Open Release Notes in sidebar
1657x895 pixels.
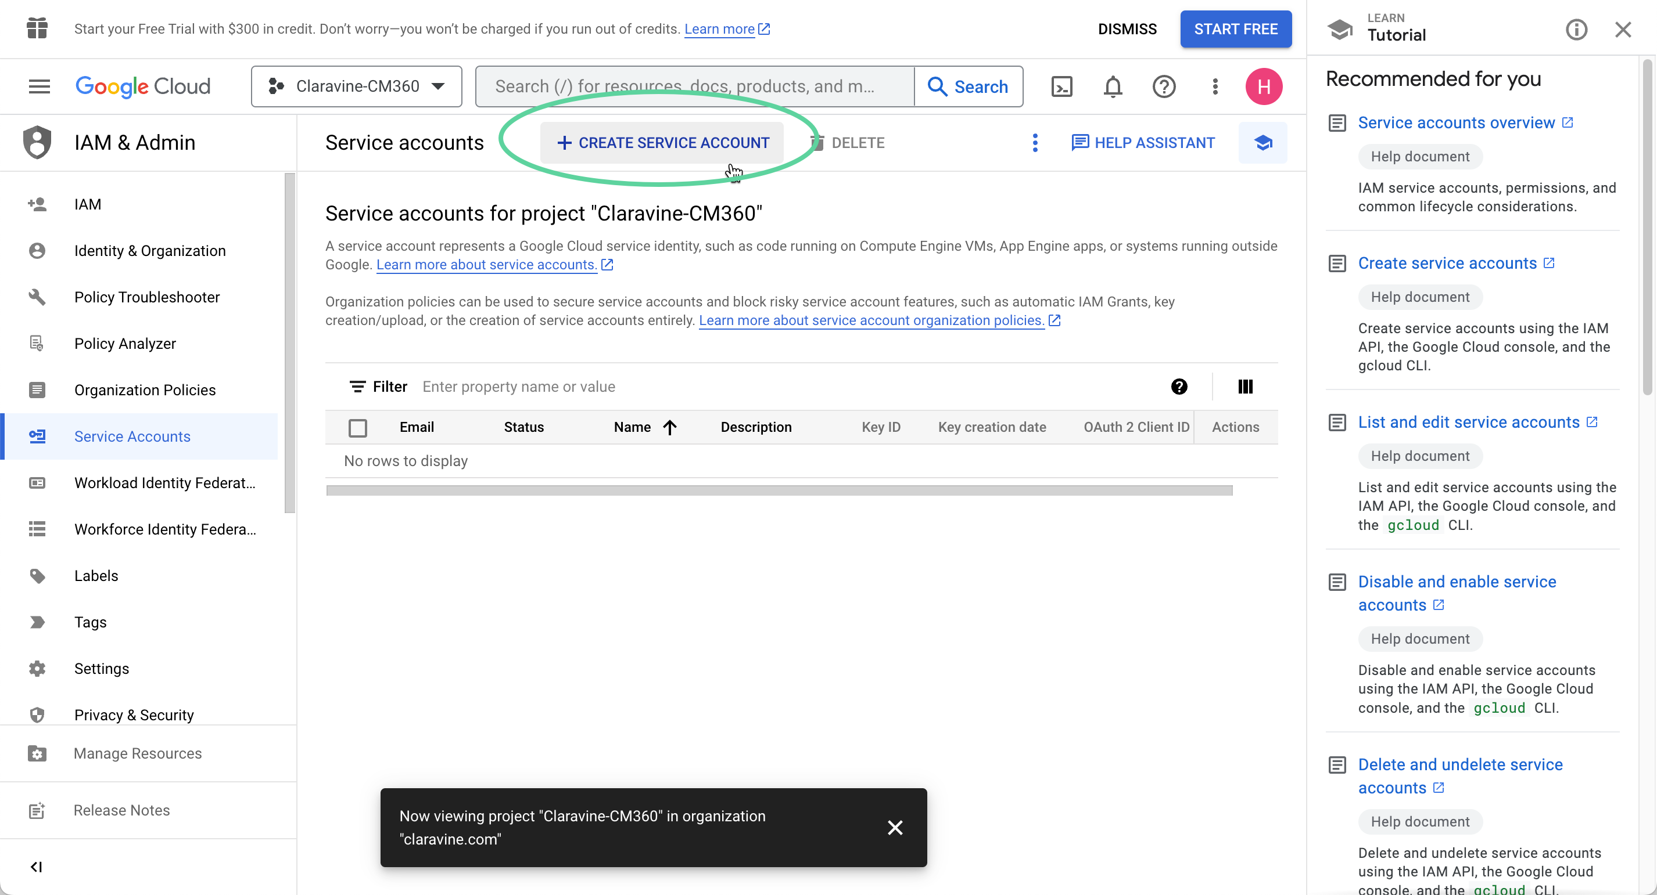[148, 810]
